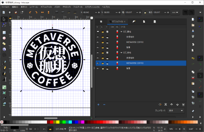Open the オブジェクト(O) menu
204x132 pixels.
point(46,7)
